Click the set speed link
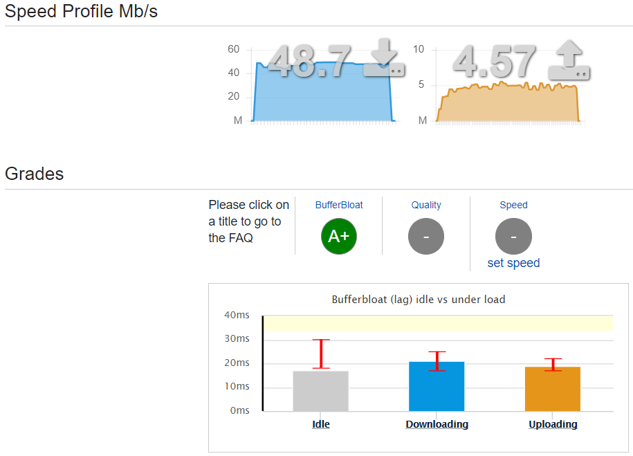 coord(513,263)
